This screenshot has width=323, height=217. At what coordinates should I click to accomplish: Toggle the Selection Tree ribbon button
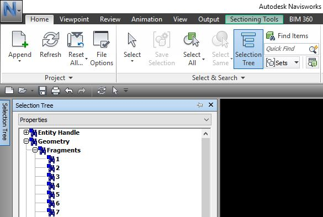[248, 49]
